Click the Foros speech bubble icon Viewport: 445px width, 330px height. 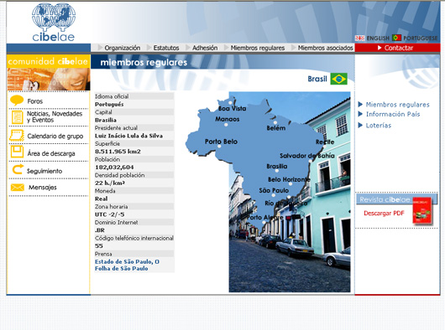[17, 101]
